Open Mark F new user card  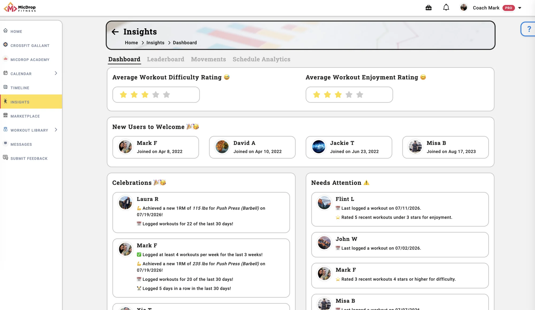click(x=156, y=147)
